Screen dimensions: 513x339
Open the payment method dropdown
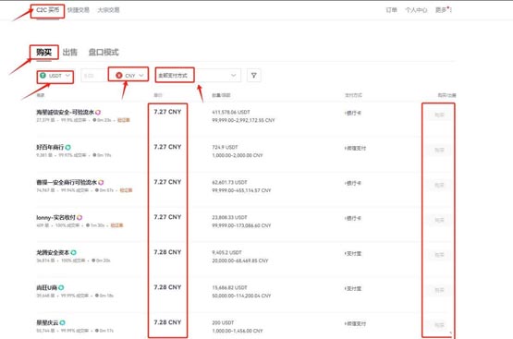[x=198, y=76]
